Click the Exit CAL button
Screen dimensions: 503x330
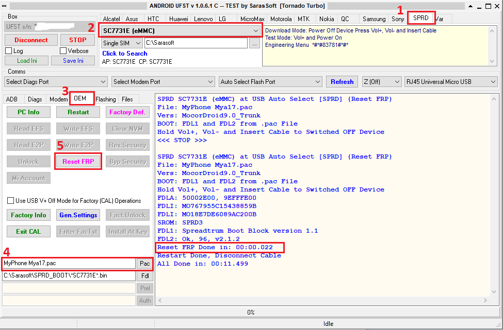pyautogui.click(x=28, y=232)
